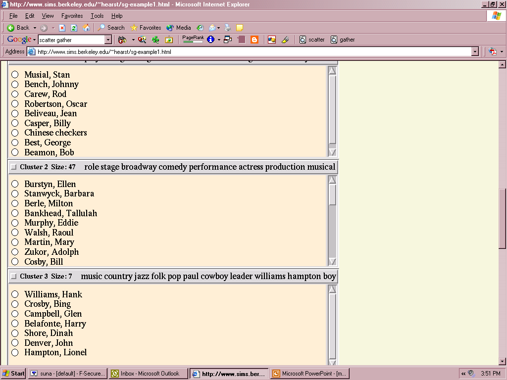Screen dimensions: 507x380
Task: Open Google search box dropdown arrow
Action: click(x=108, y=40)
